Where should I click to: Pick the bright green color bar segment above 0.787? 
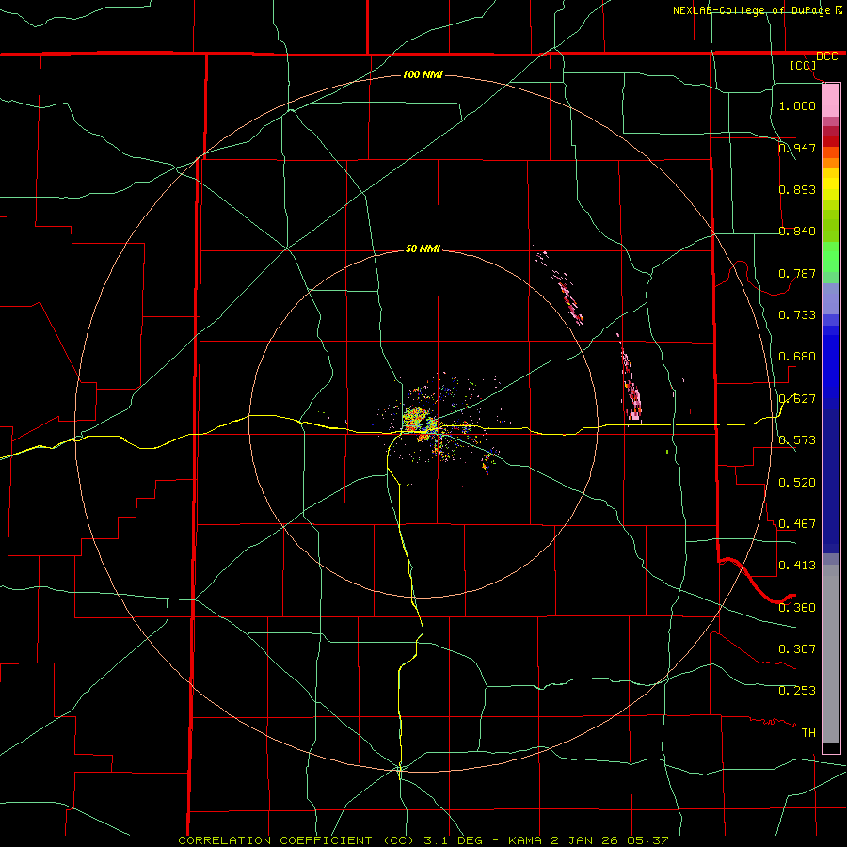(x=831, y=257)
